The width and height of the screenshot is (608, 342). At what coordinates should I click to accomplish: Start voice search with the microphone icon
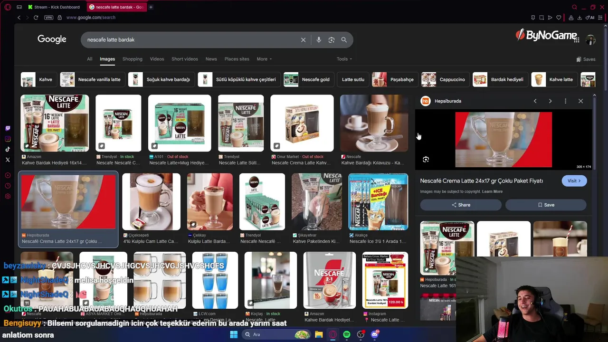point(319,40)
